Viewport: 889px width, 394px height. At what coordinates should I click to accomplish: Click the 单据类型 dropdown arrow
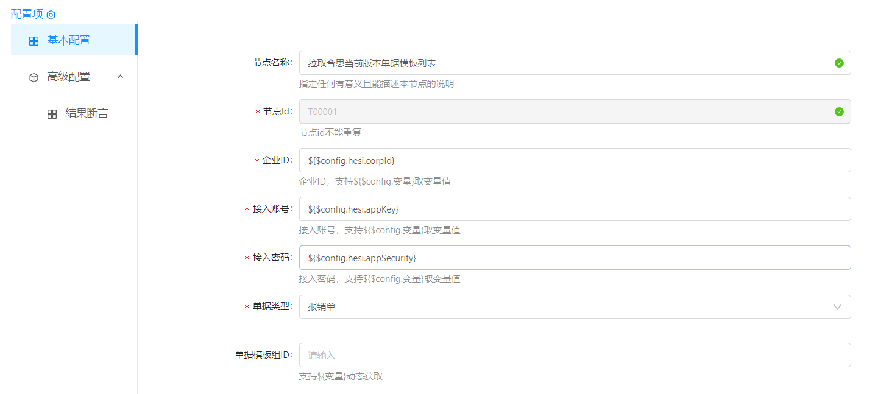point(837,307)
